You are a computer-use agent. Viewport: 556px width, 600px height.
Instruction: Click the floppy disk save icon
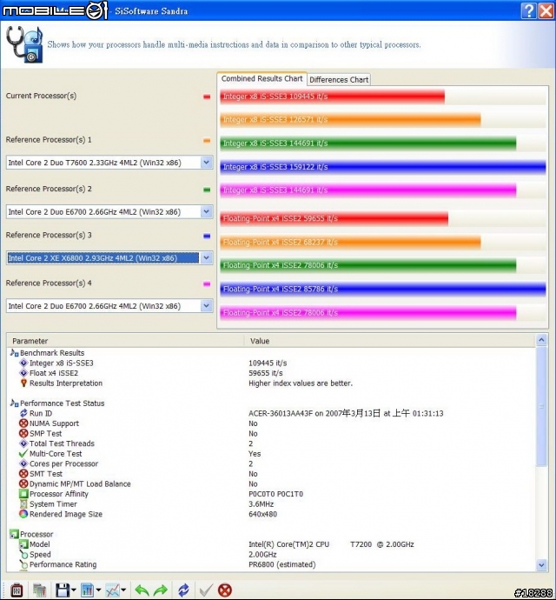[x=63, y=590]
